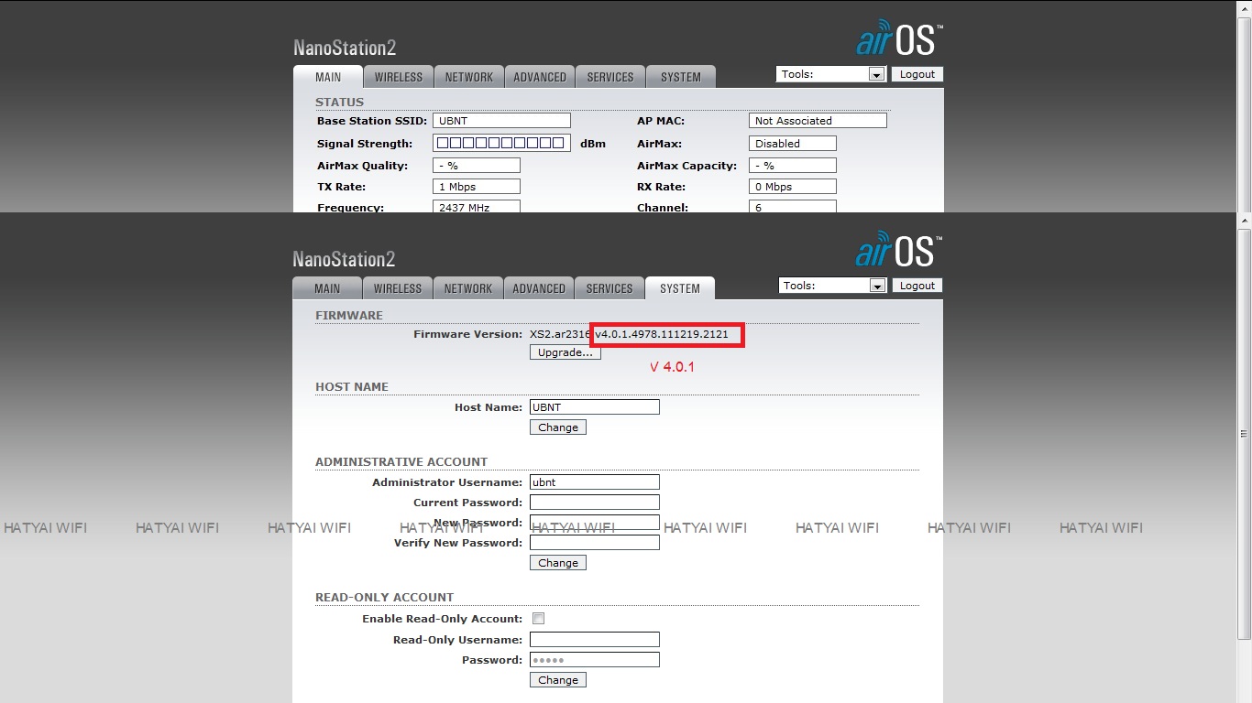Select ADVANCED tab on the Status page
The width and height of the screenshot is (1252, 703).
[540, 77]
